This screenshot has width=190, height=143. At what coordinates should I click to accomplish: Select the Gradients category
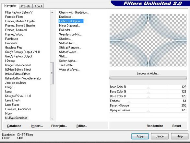click(11, 43)
